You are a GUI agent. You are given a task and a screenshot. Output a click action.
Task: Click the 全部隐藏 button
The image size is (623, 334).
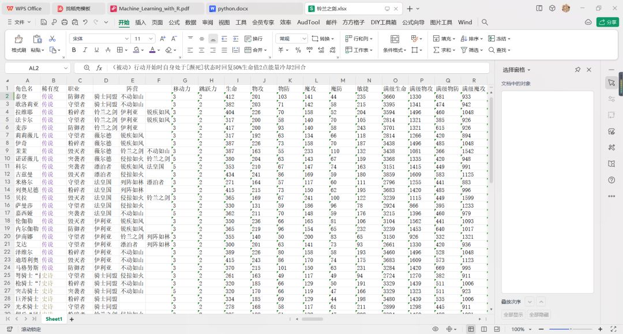click(x=539, y=314)
